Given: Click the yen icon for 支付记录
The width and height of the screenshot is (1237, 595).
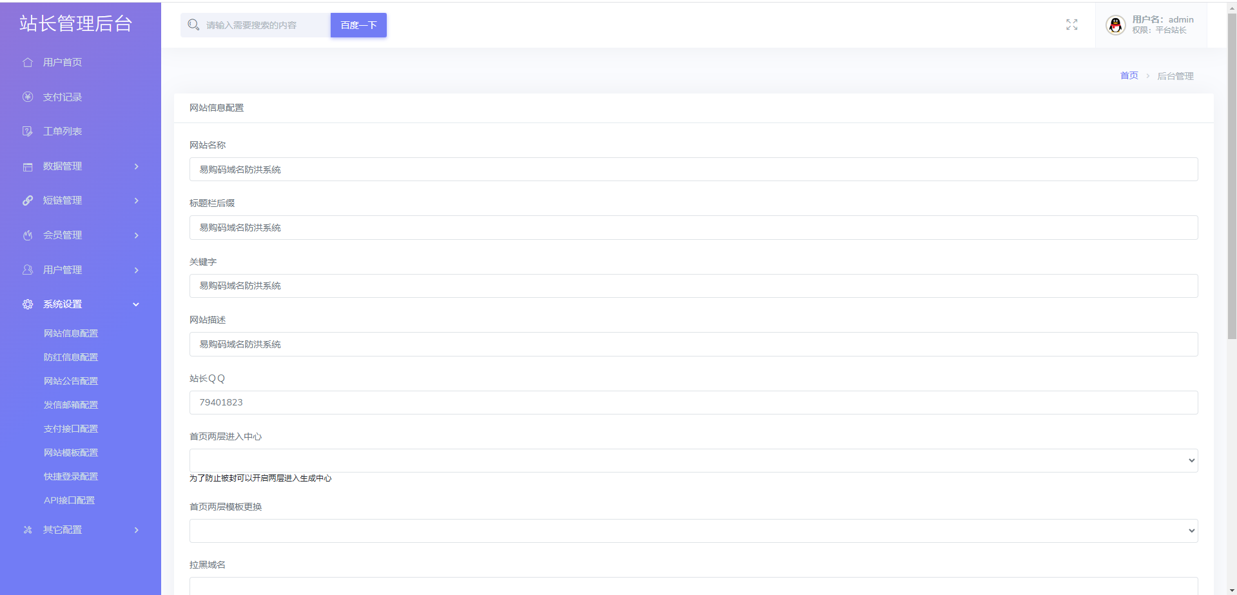Looking at the screenshot, I should (x=28, y=97).
